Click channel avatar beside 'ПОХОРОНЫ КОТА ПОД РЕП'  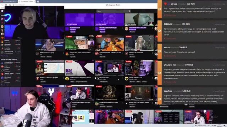127,29
